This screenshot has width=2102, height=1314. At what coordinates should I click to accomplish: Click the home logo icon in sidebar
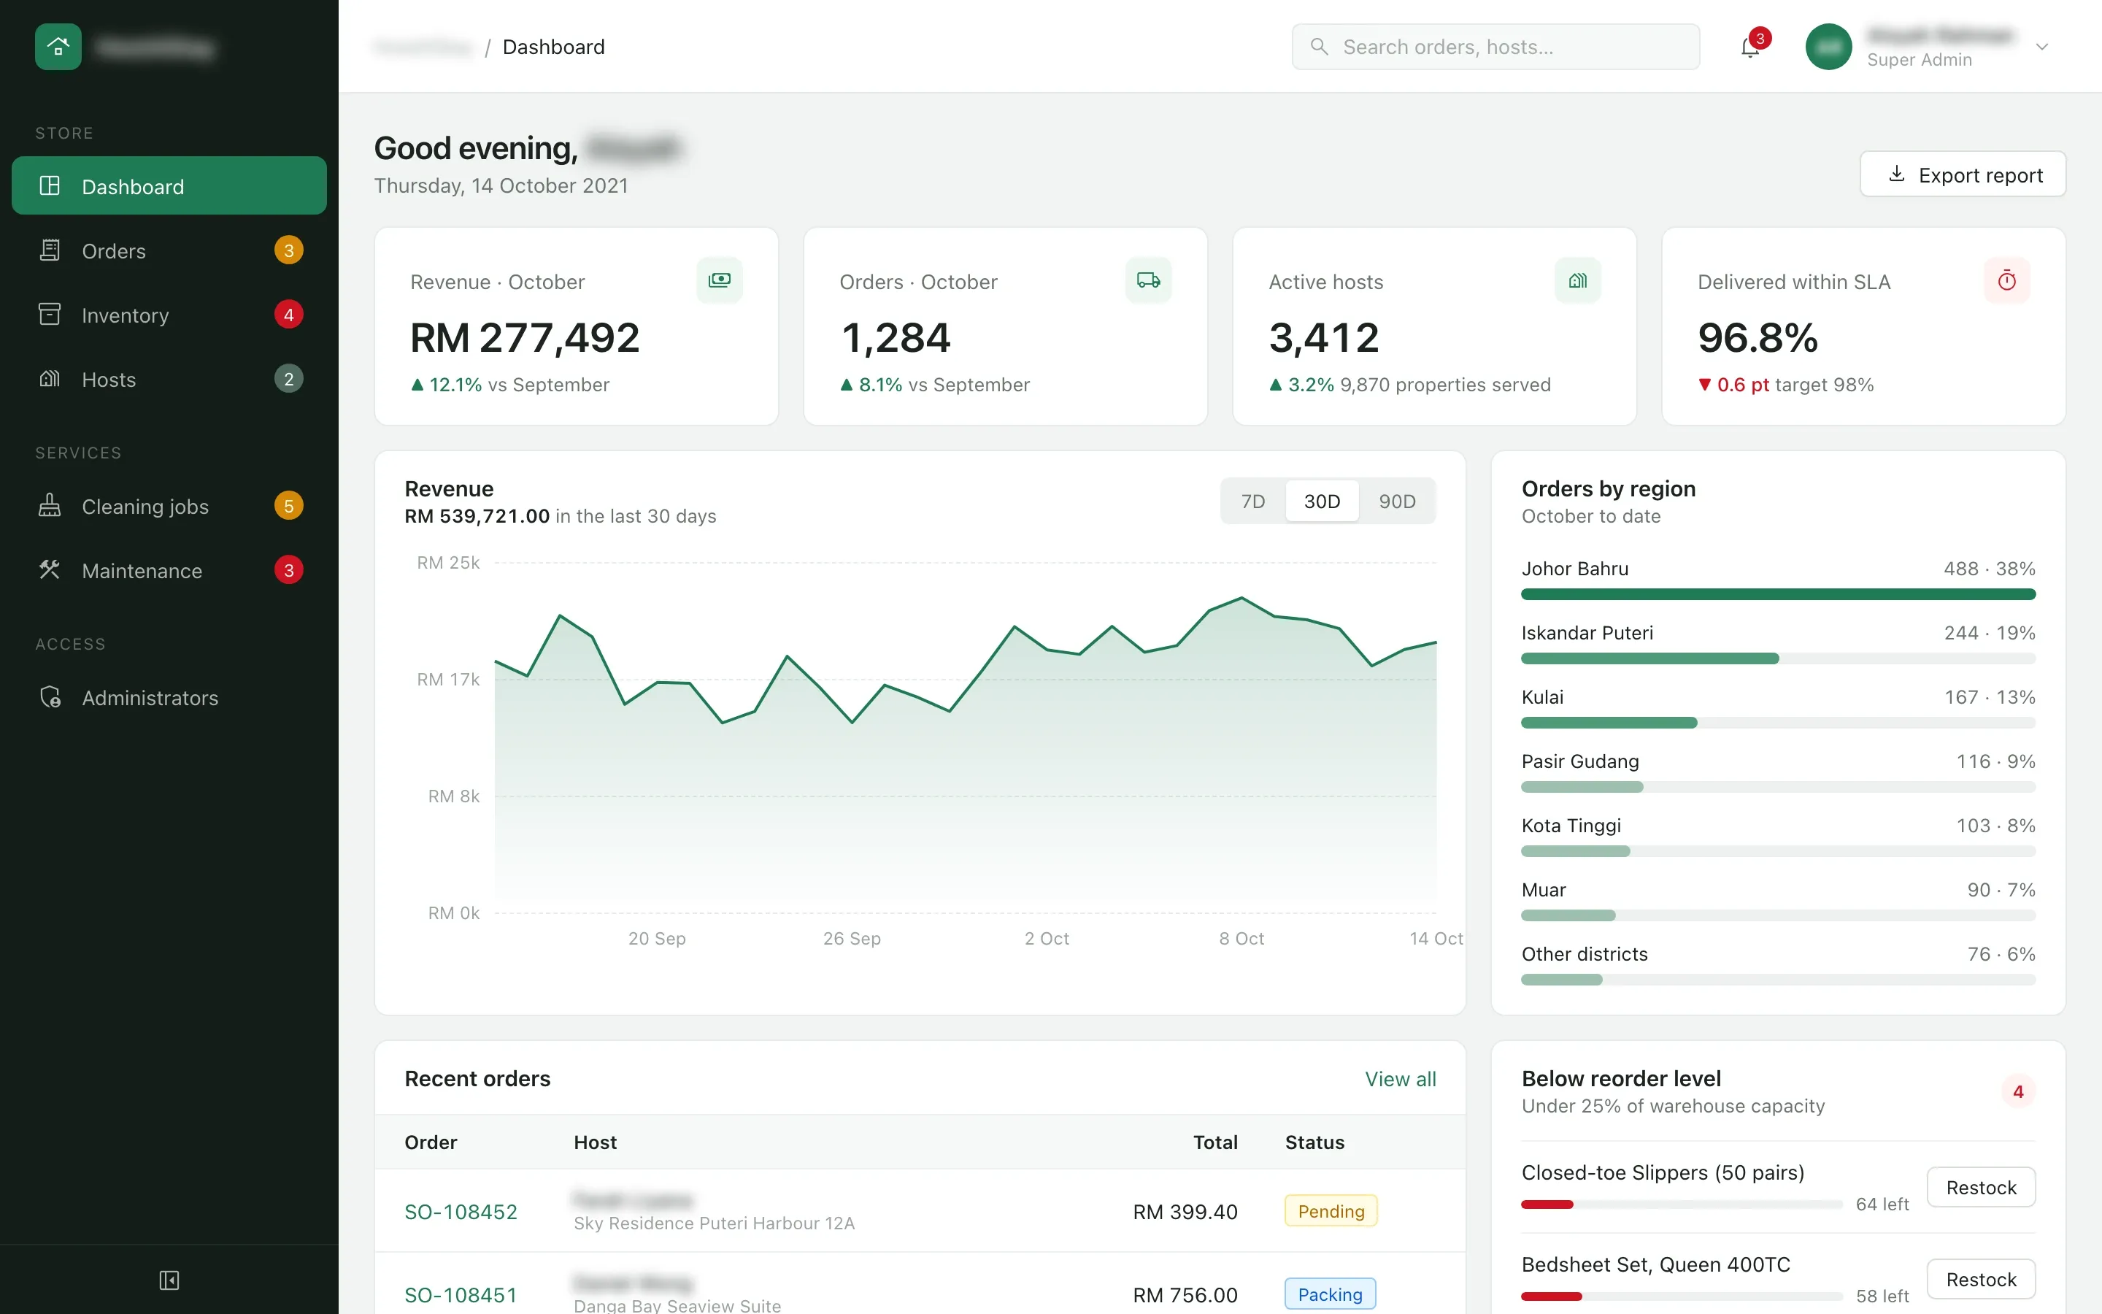click(58, 47)
